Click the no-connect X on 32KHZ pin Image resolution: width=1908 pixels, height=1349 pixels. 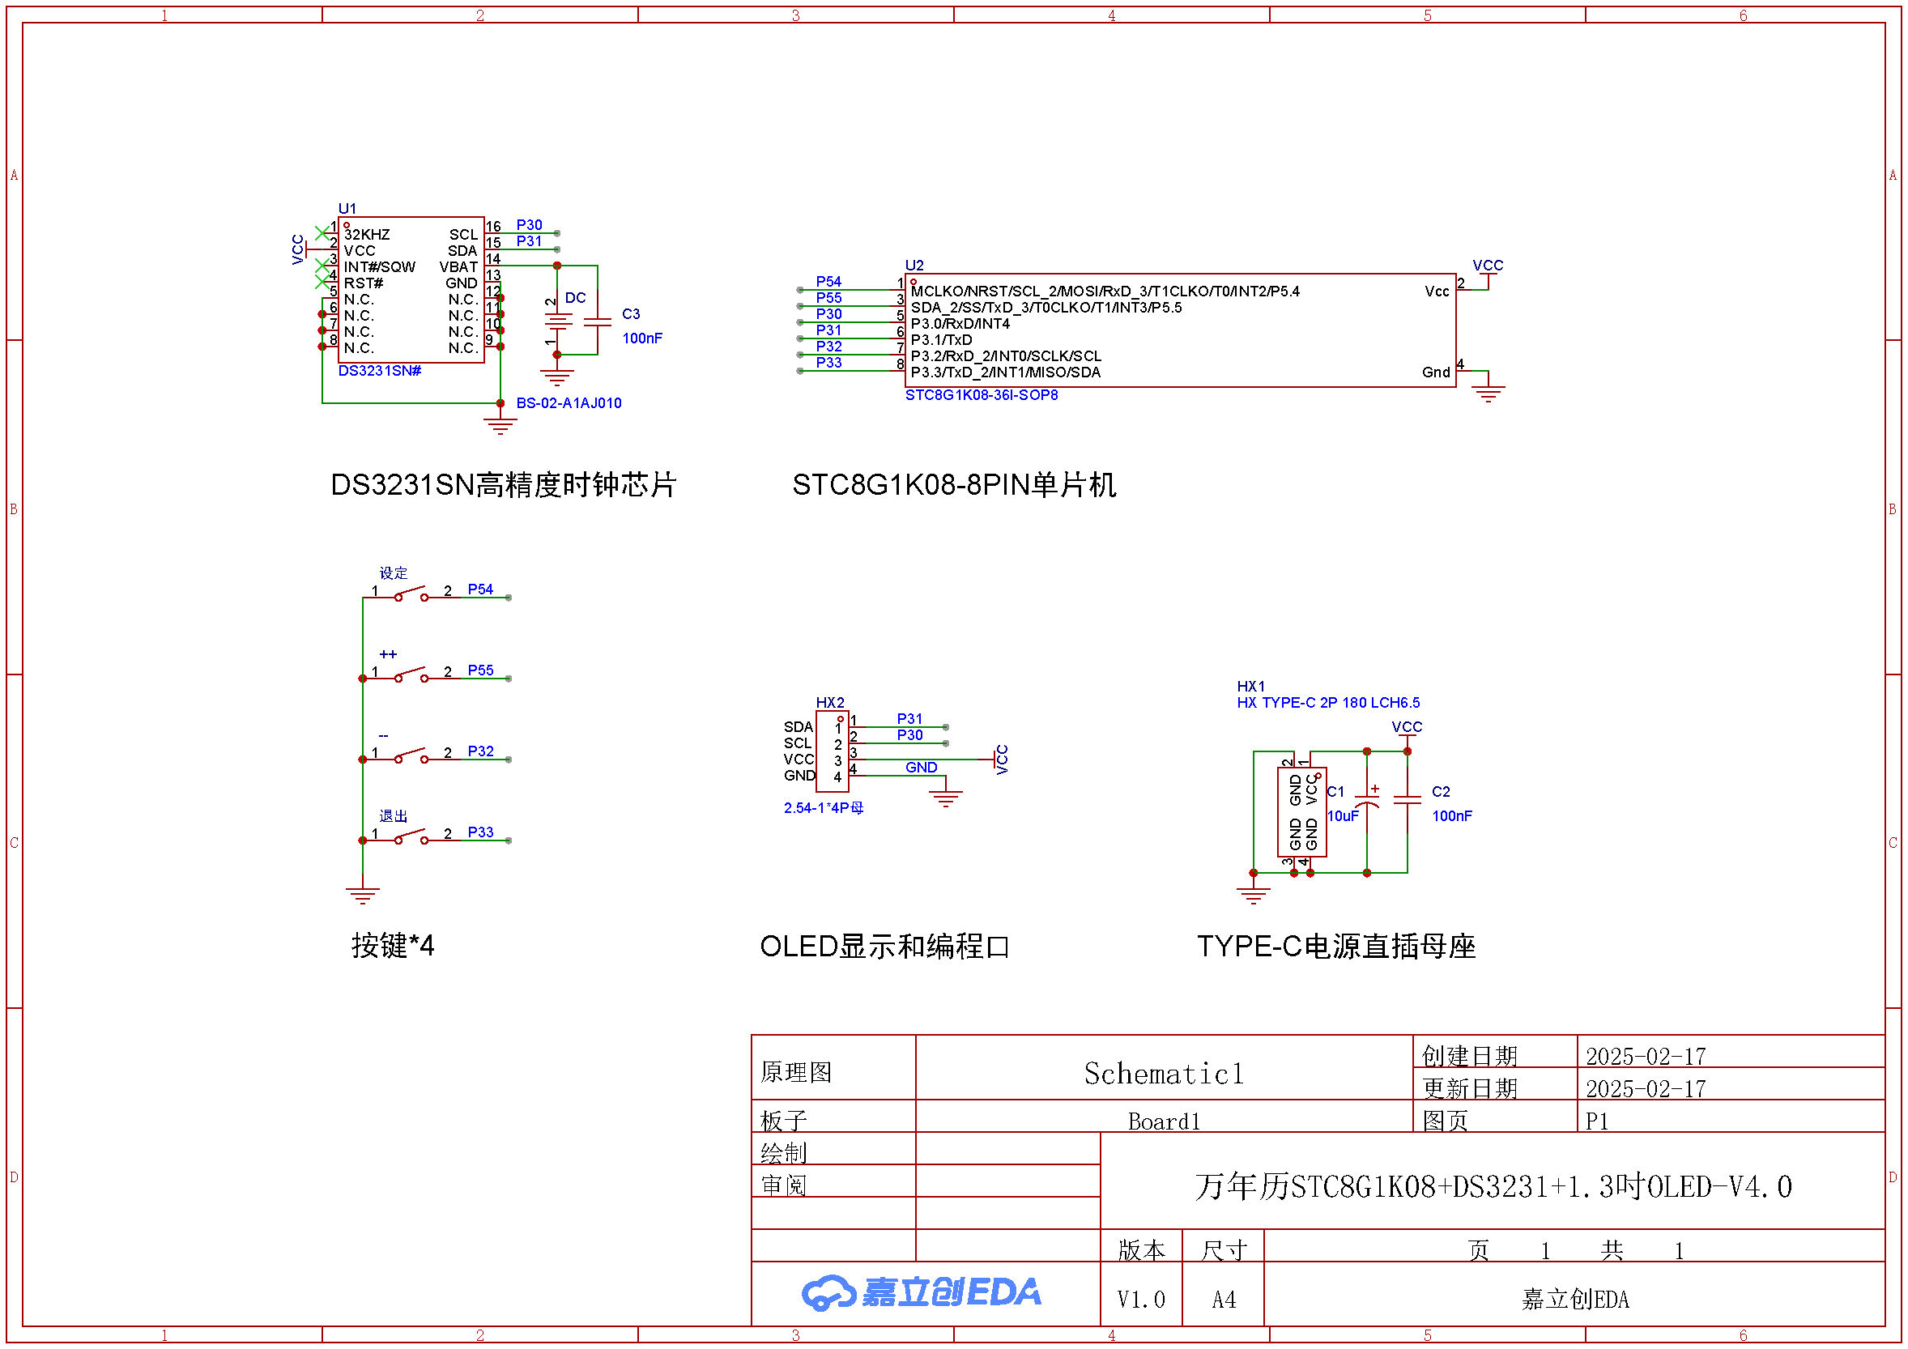click(x=322, y=233)
